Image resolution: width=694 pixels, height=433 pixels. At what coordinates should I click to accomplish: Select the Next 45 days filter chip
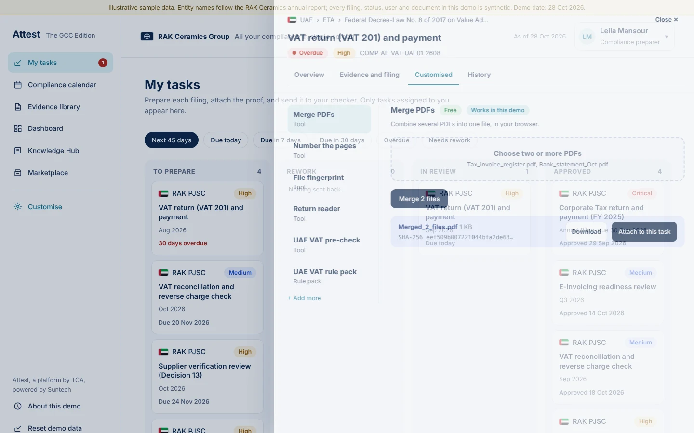pyautogui.click(x=172, y=140)
